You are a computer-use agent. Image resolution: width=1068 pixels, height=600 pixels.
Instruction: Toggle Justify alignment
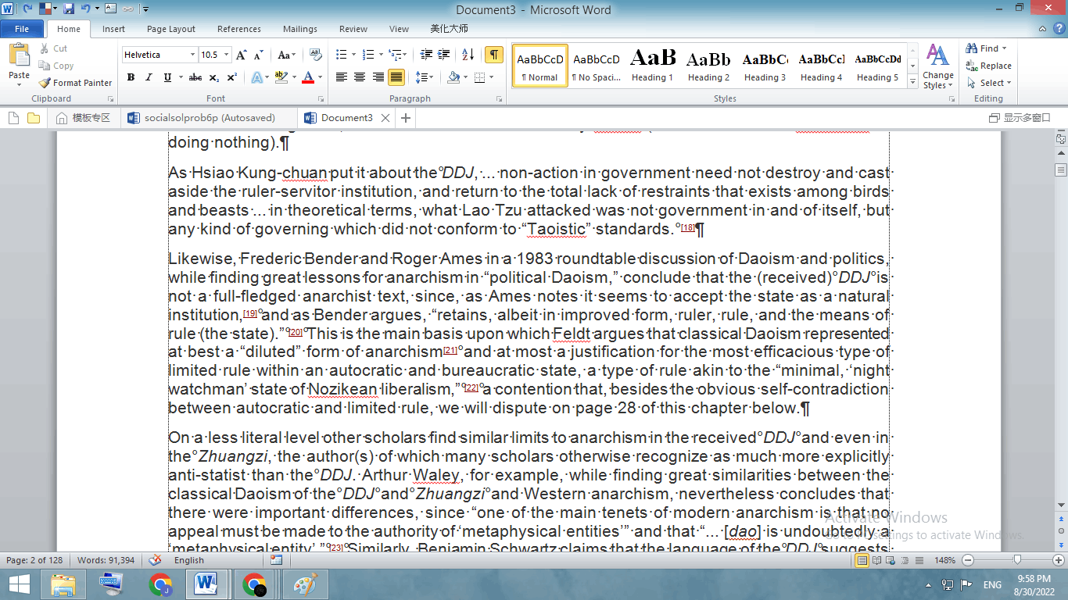click(x=396, y=77)
